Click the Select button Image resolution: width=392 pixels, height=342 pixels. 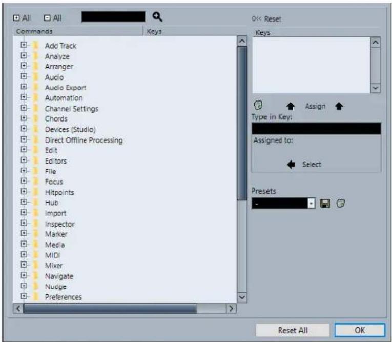312,165
